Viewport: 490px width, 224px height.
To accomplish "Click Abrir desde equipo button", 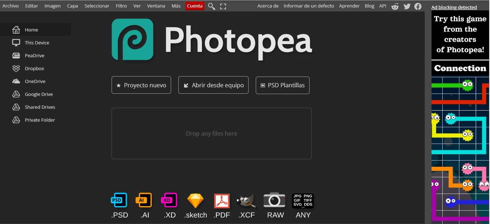I will (213, 85).
